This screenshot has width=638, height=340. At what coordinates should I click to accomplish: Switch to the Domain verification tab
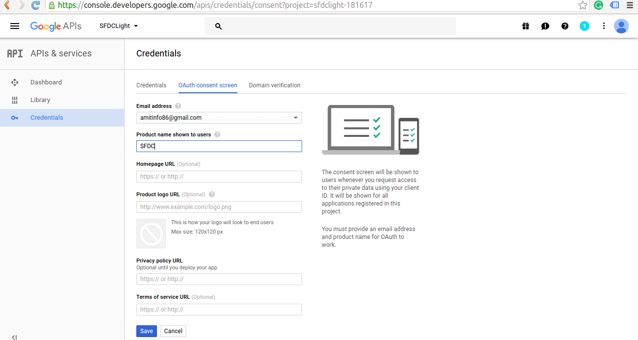274,85
